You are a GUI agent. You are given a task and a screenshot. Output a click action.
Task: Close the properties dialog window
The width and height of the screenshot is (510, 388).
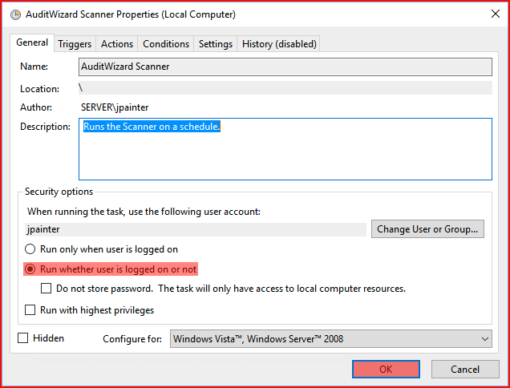[x=496, y=14]
